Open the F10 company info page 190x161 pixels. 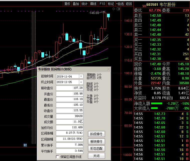102,4
